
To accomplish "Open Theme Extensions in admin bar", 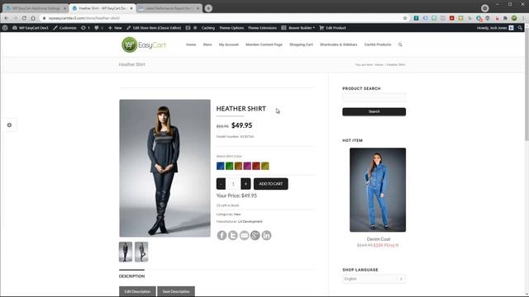I will tap(262, 28).
